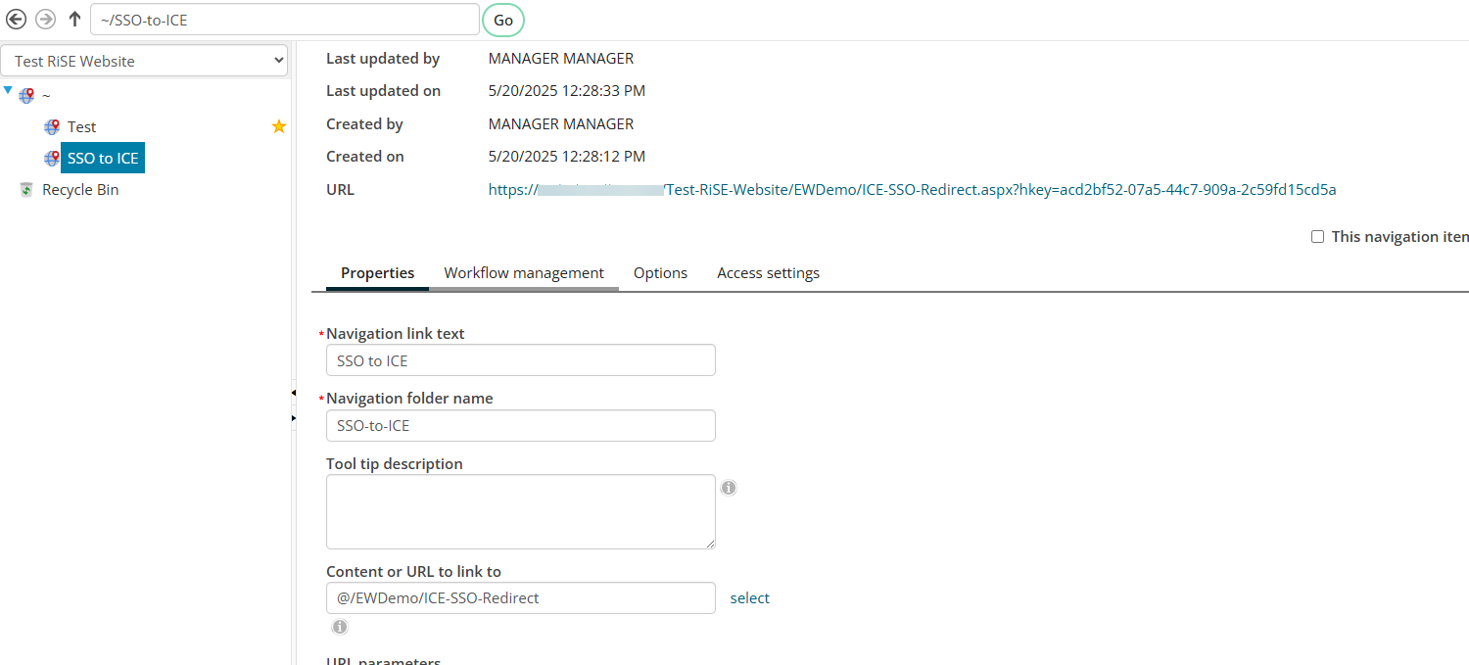Toggle the 'This navigation item' checkbox

point(1317,237)
